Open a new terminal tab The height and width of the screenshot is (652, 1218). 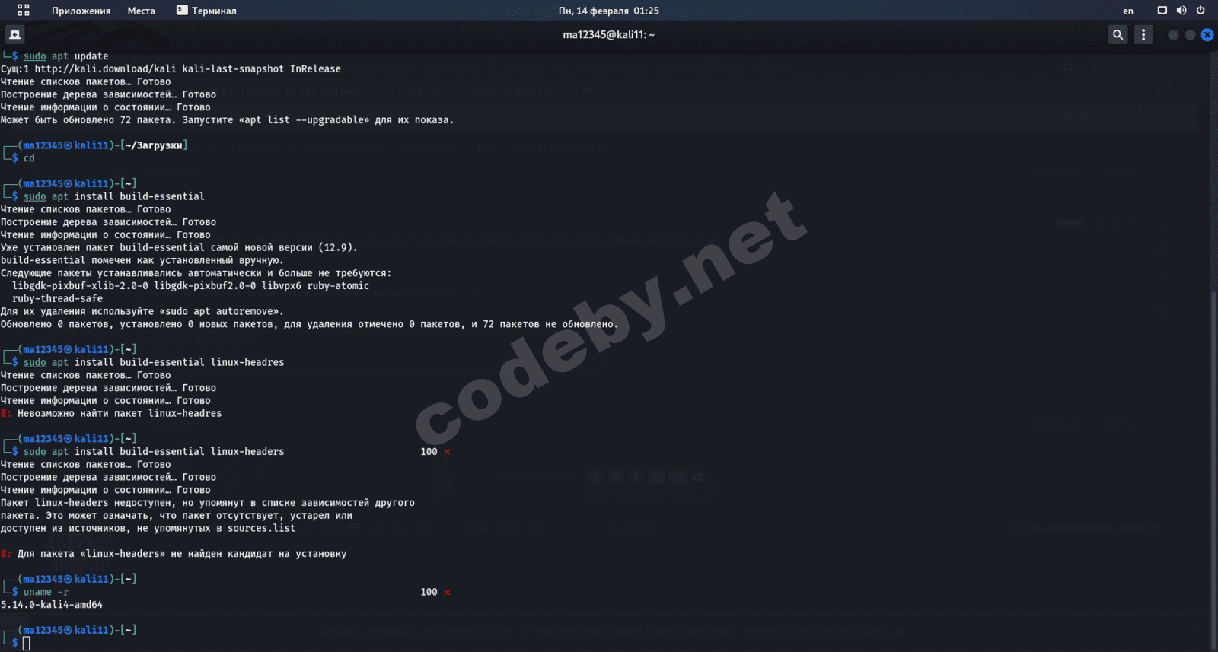14,34
